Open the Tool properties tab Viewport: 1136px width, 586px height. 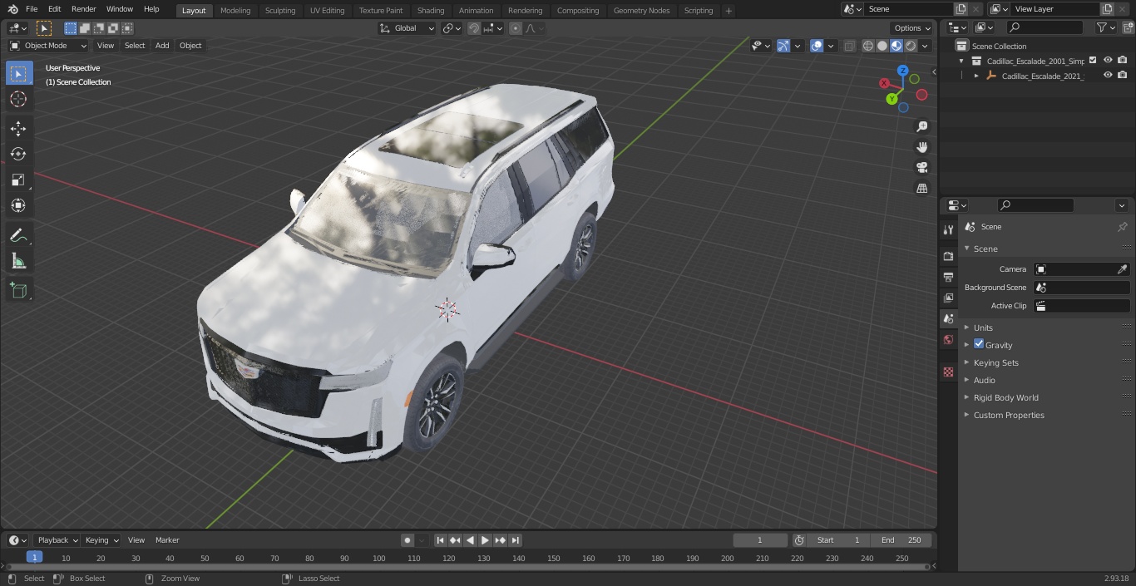click(948, 229)
